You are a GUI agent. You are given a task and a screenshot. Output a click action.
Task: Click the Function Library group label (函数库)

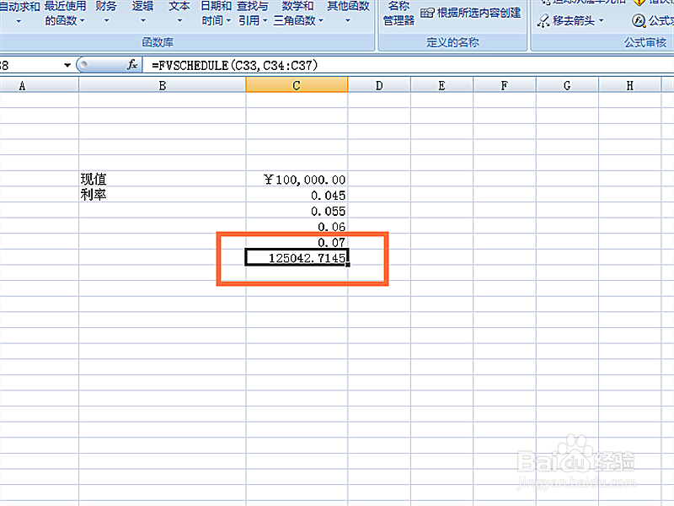pyautogui.click(x=158, y=42)
